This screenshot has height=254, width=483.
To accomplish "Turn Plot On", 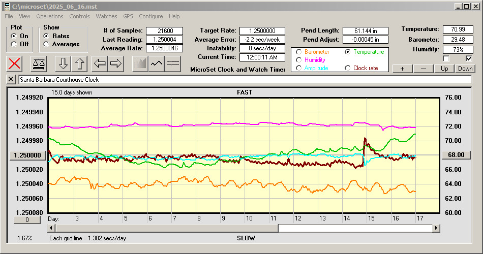I will pyautogui.click(x=14, y=36).
